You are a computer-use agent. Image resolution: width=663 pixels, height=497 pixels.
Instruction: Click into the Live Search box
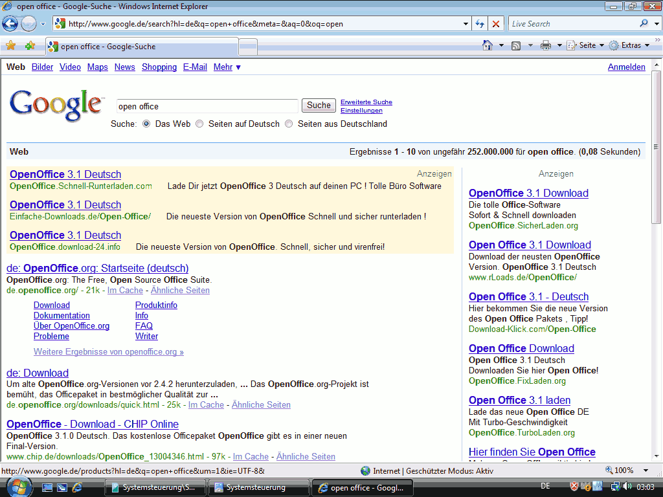pyautogui.click(x=573, y=24)
